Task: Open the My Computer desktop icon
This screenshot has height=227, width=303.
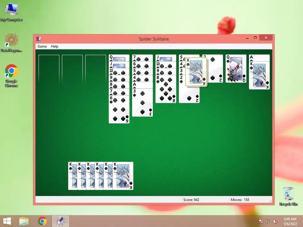Action: tap(12, 12)
